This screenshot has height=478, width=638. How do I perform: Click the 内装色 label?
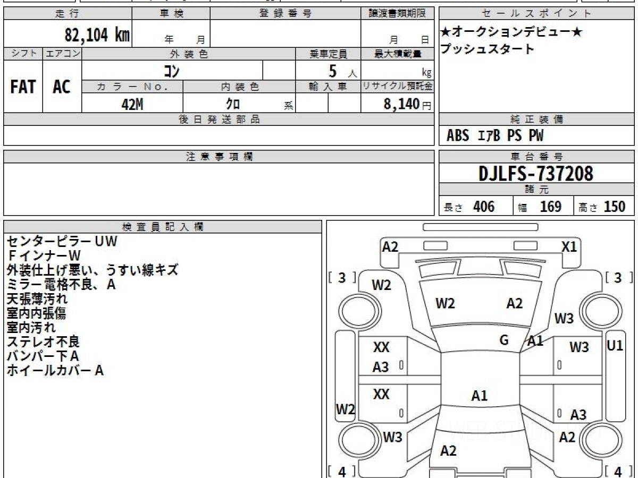click(x=239, y=87)
